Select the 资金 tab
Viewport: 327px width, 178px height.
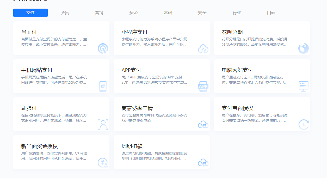click(x=133, y=13)
